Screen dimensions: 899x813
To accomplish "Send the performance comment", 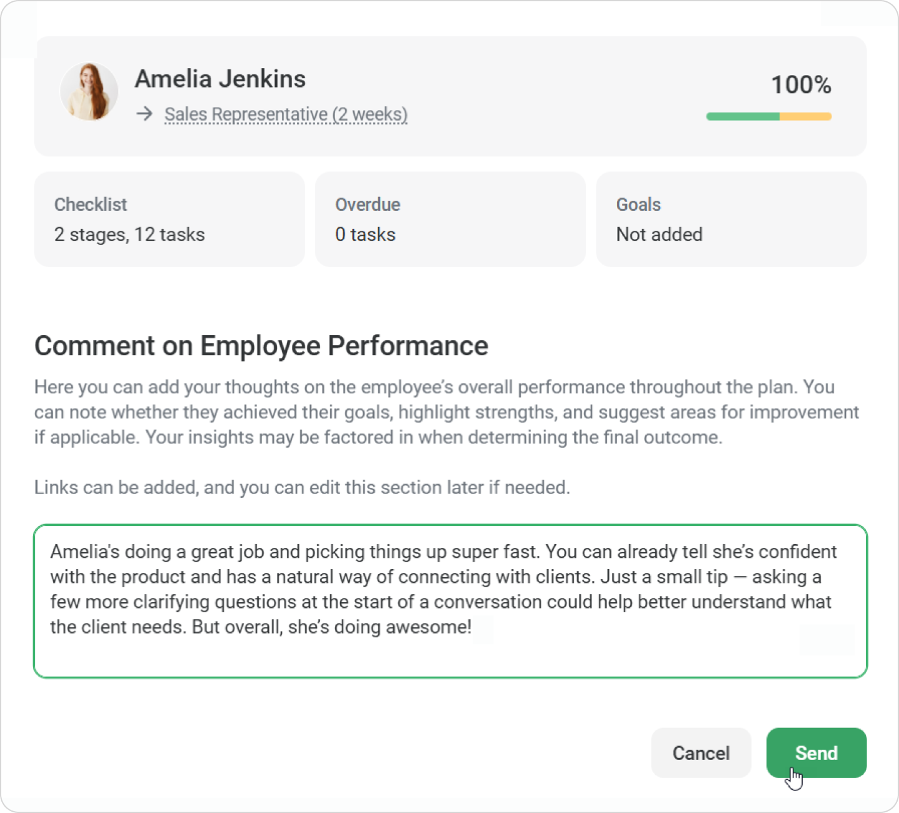I will coord(816,752).
